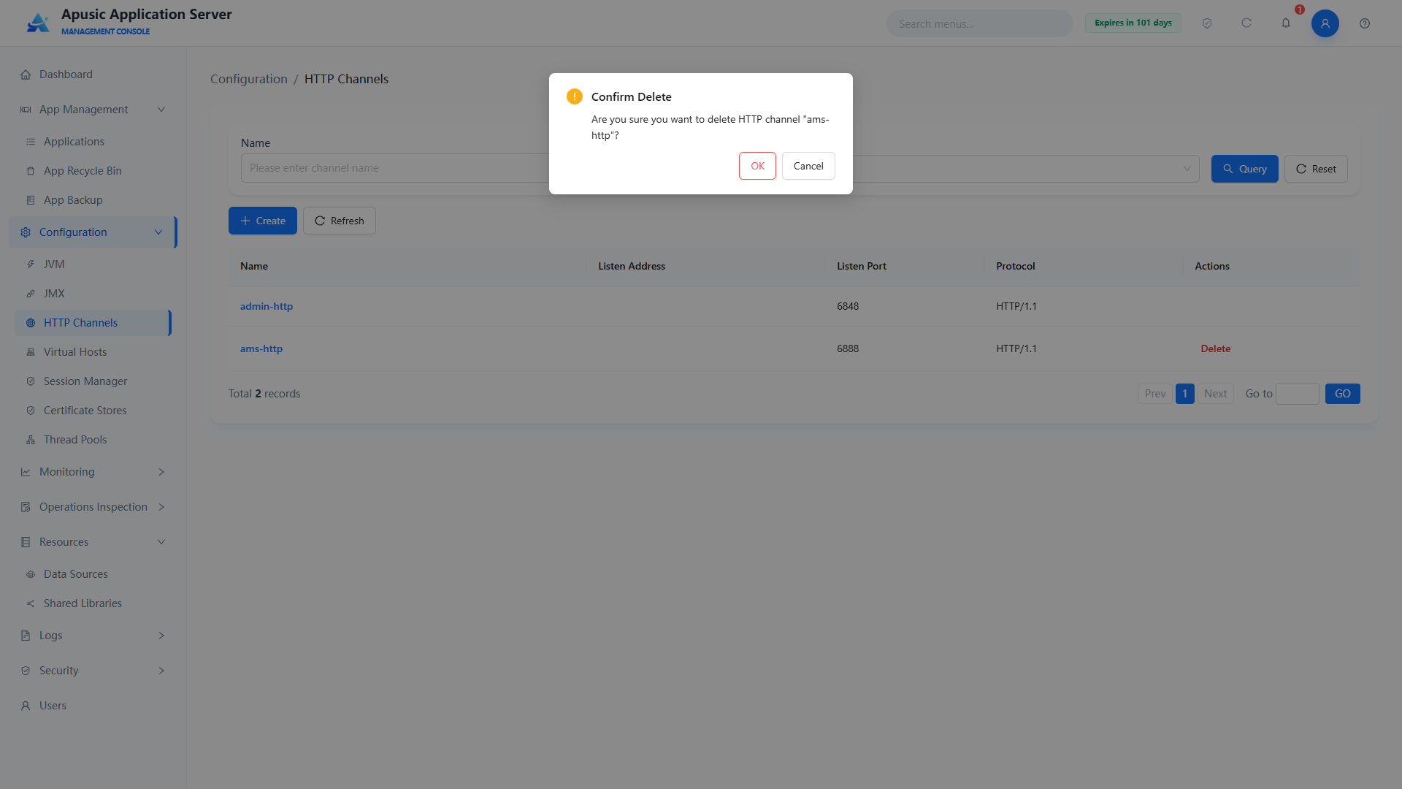Screen dimensions: 1402x789
Task: Open the Dashboard menu item
Action: pyautogui.click(x=93, y=75)
